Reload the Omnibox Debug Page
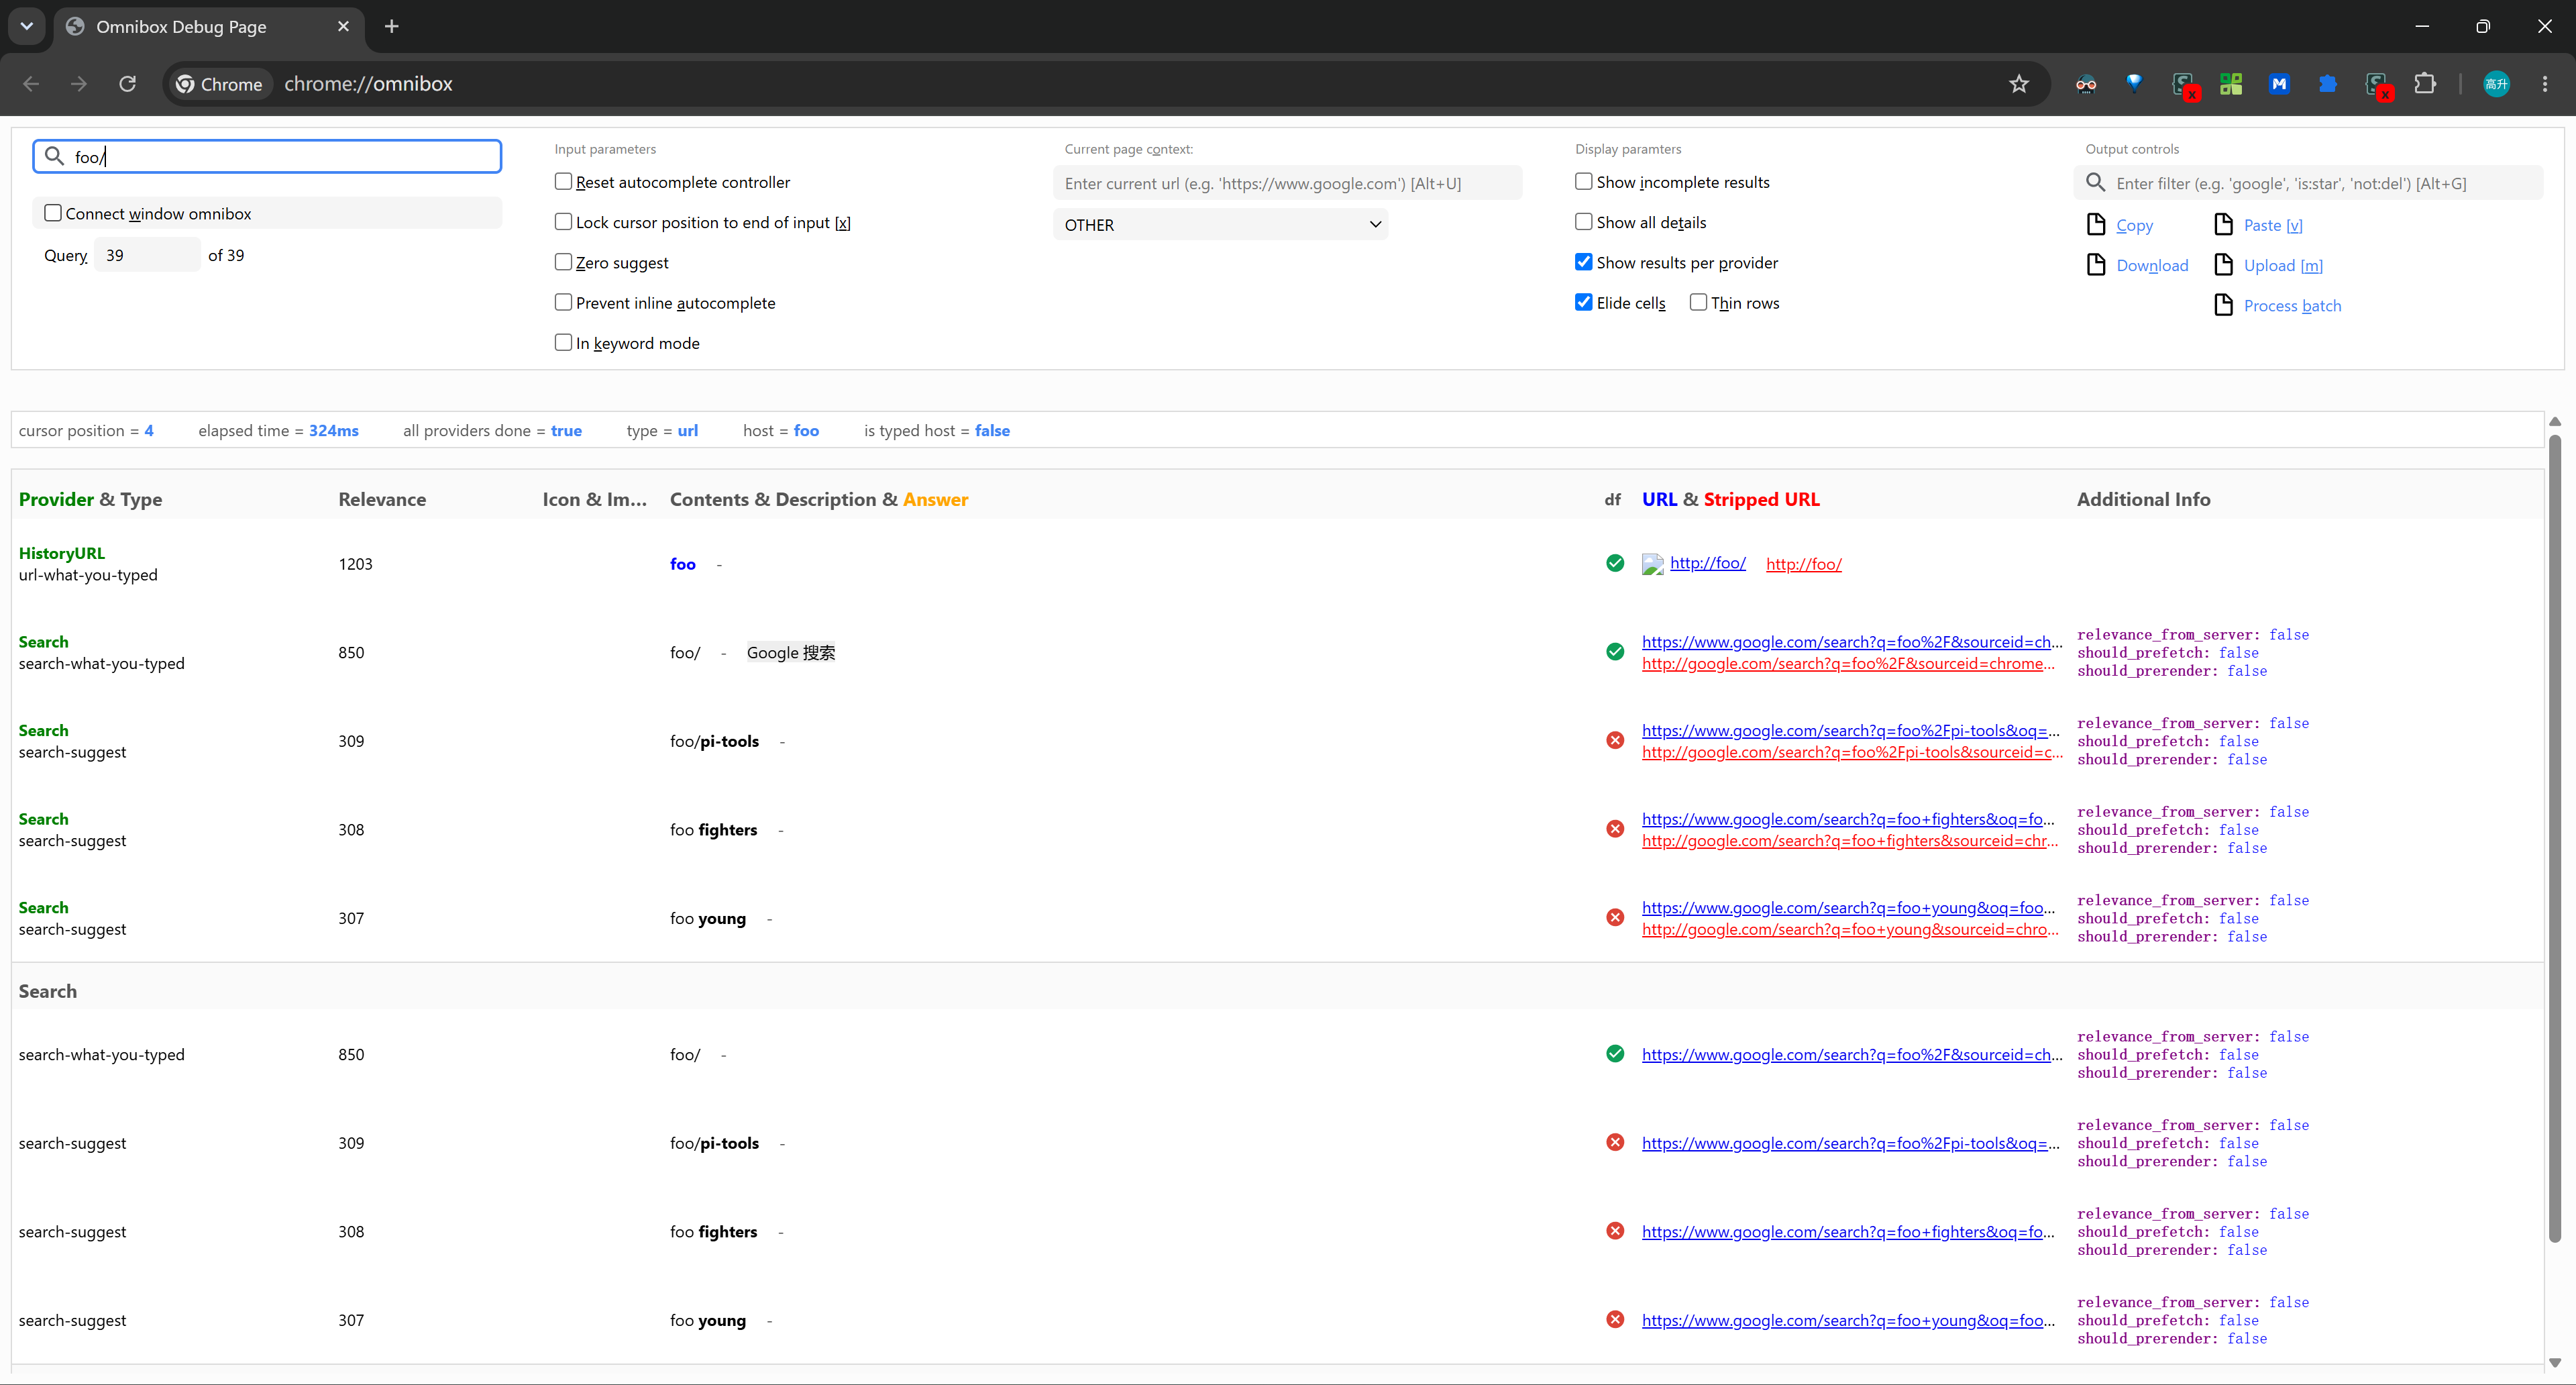This screenshot has height=1385, width=2576. 127,84
